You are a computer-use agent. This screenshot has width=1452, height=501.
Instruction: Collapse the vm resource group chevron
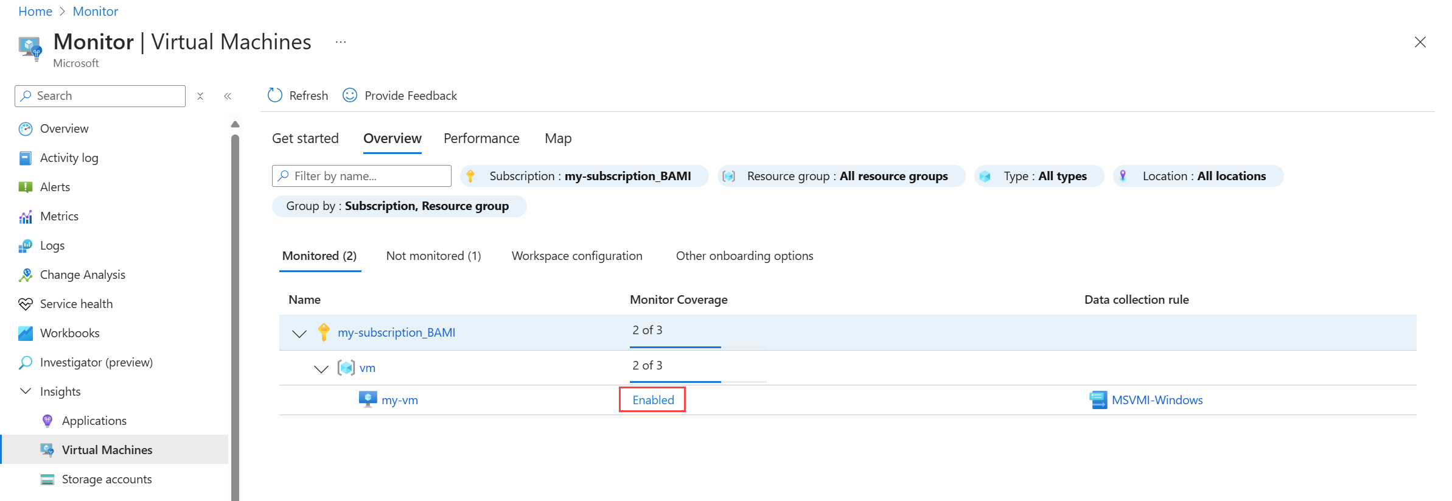click(321, 369)
